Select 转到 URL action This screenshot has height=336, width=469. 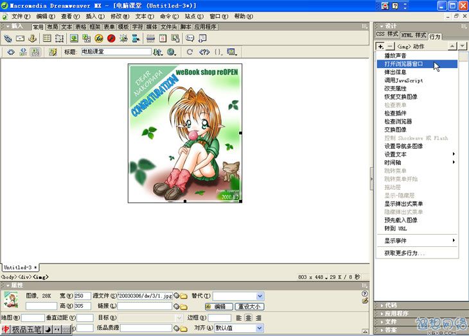pyautogui.click(x=417, y=228)
